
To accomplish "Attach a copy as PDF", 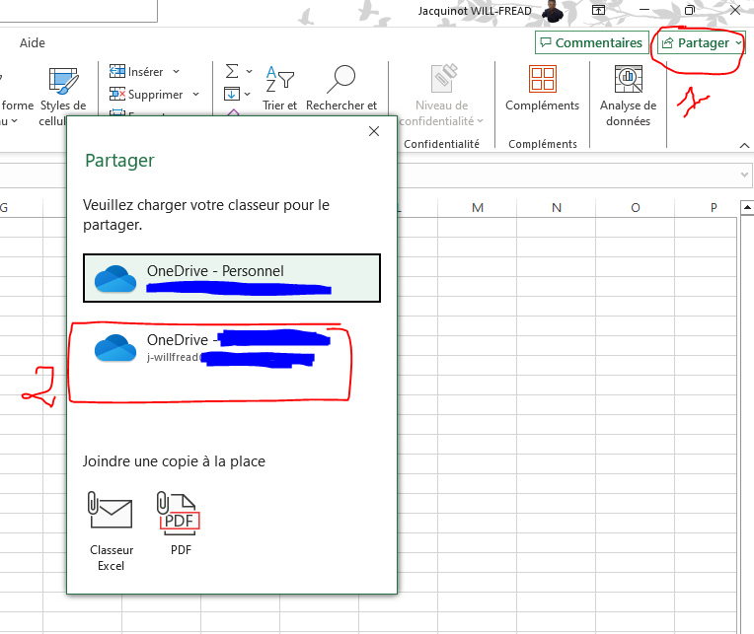I will 179,524.
